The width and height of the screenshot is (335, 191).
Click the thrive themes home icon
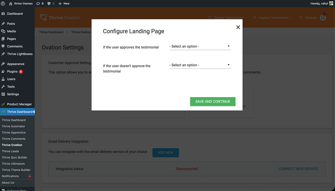10,4
